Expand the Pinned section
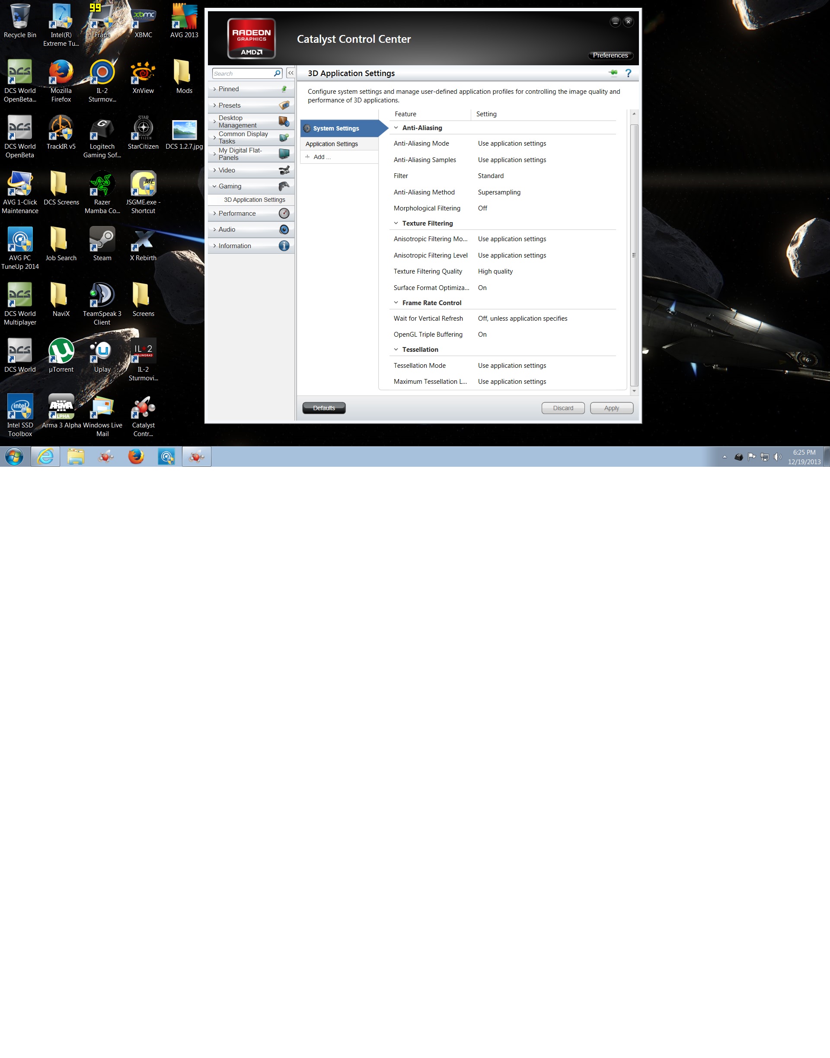830x1058 pixels. tap(215, 89)
